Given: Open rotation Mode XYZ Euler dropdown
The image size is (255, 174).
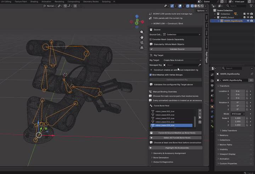Looking at the screenshot, I should (238, 114).
